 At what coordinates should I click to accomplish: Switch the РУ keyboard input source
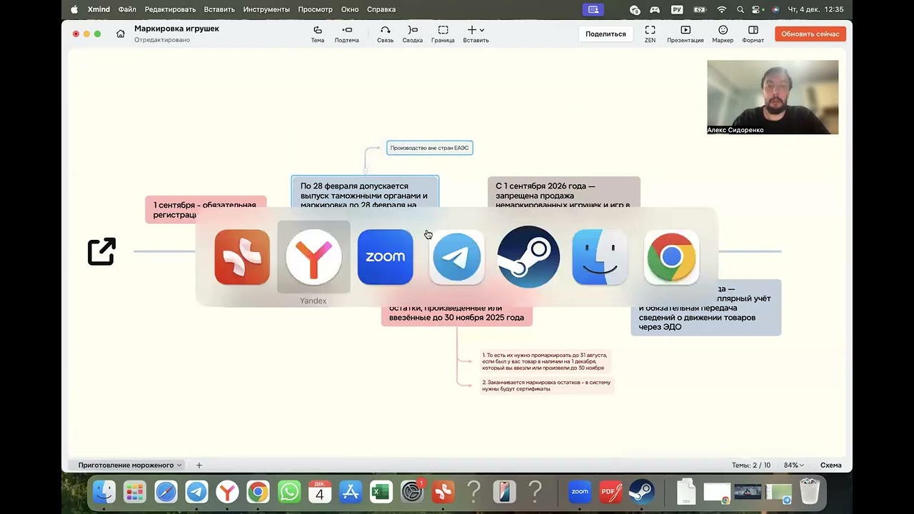677,9
